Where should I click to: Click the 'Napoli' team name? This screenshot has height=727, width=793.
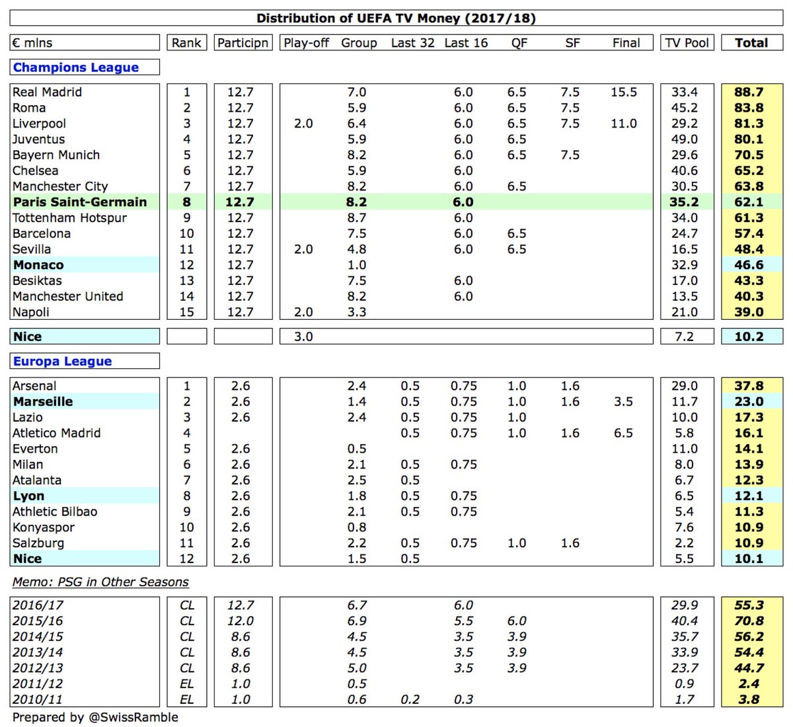point(30,312)
